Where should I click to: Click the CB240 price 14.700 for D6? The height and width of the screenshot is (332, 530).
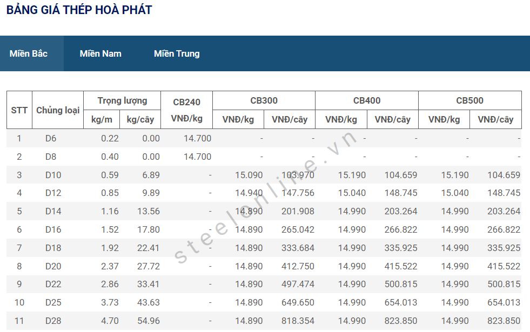click(x=197, y=139)
